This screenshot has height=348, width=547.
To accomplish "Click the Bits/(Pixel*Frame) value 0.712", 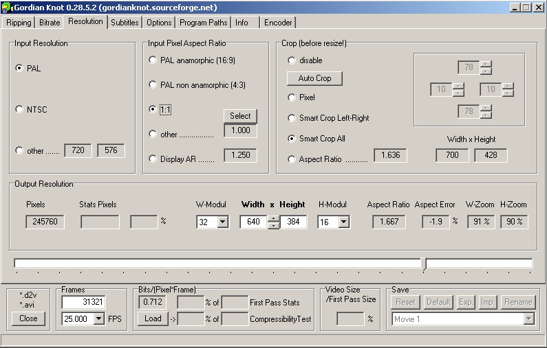I will (153, 302).
